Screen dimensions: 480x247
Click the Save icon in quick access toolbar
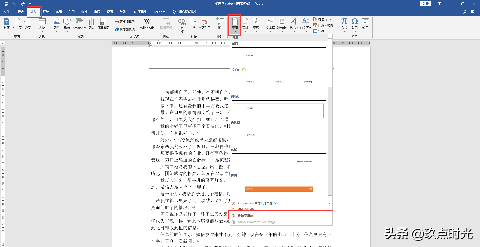click(x=7, y=4)
